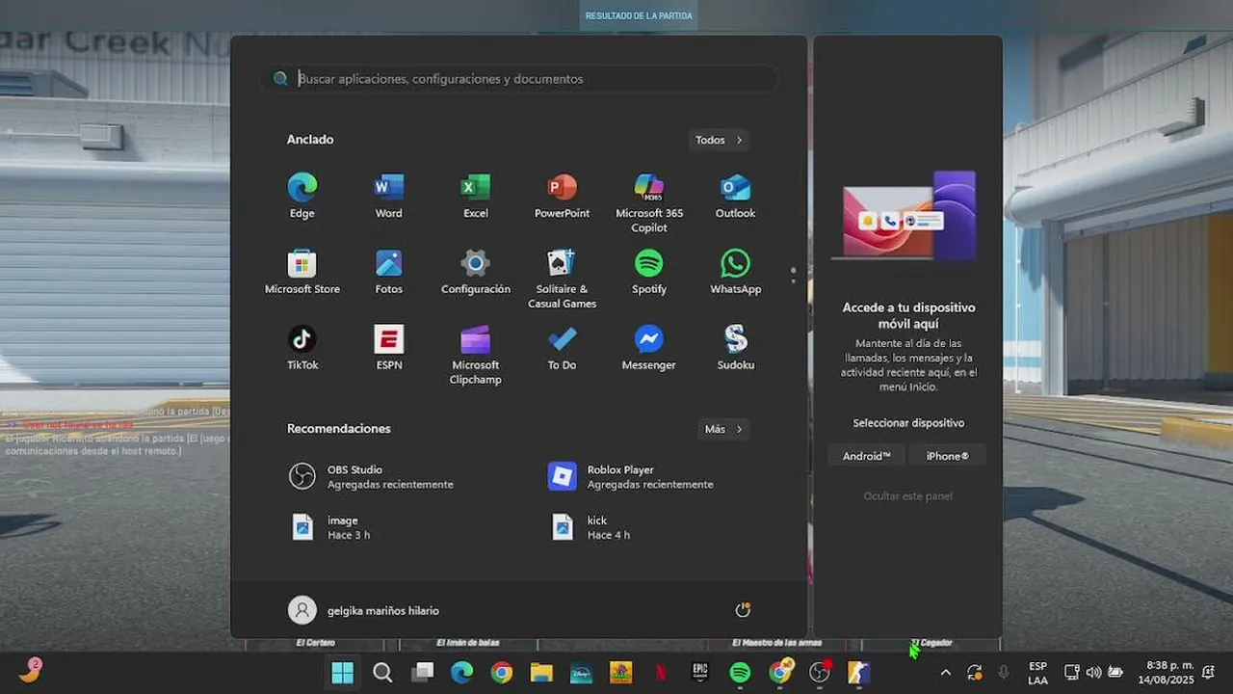Click the Windows Start button in taskbar

[342, 673]
